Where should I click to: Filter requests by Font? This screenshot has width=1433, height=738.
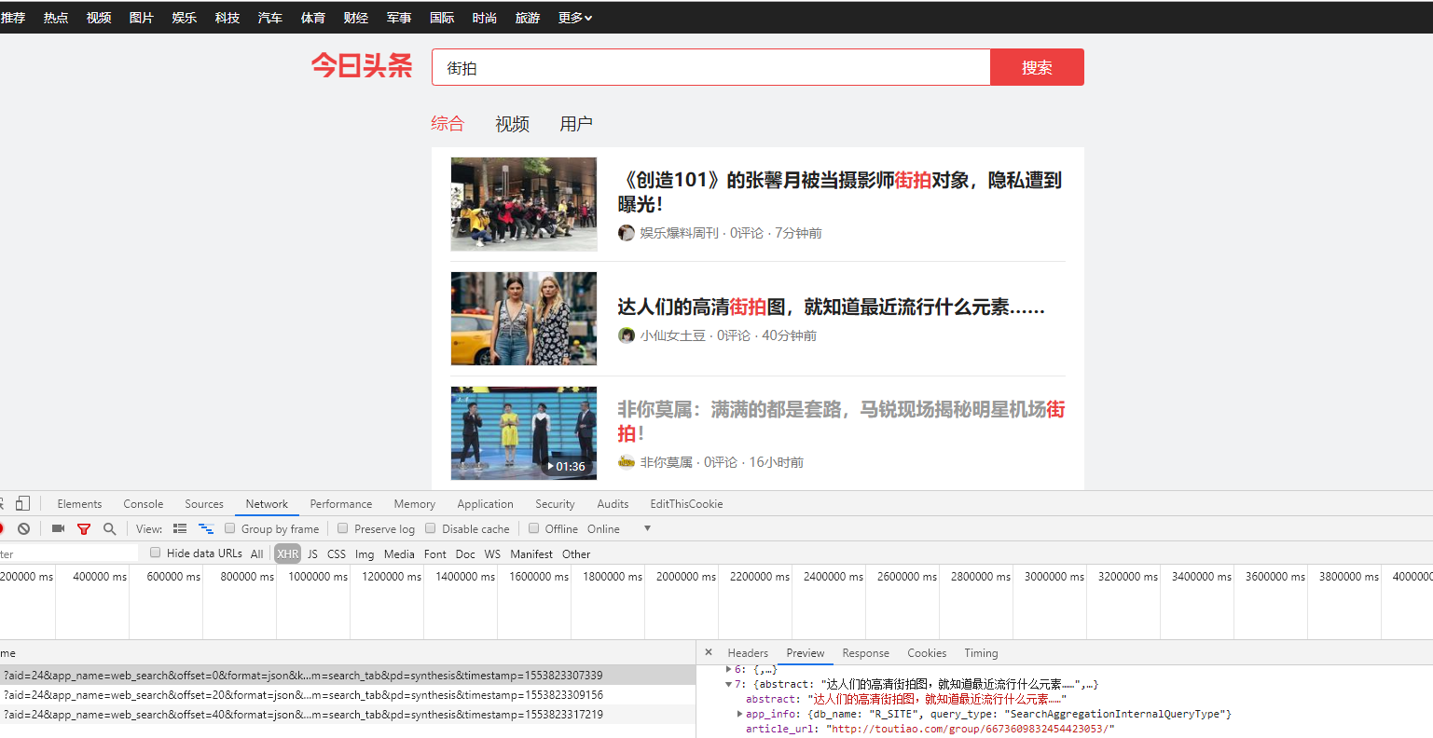(x=435, y=553)
